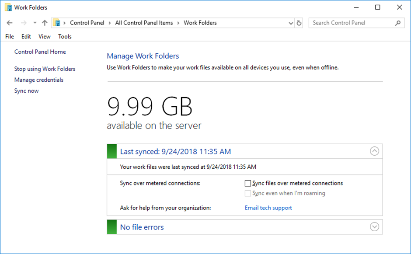Go back using the back arrow
The image size is (411, 254).
[10, 23]
